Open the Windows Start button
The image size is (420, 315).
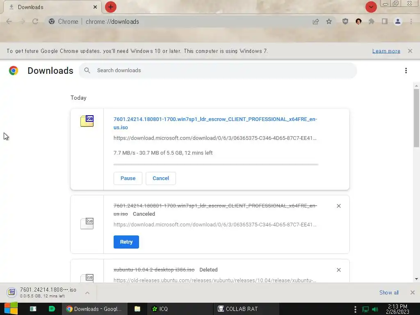[x=11, y=308]
